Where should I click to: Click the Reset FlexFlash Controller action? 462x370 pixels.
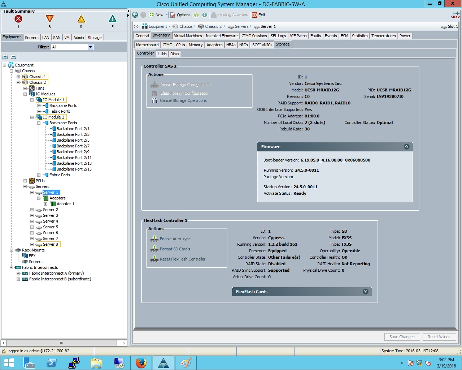pos(182,259)
